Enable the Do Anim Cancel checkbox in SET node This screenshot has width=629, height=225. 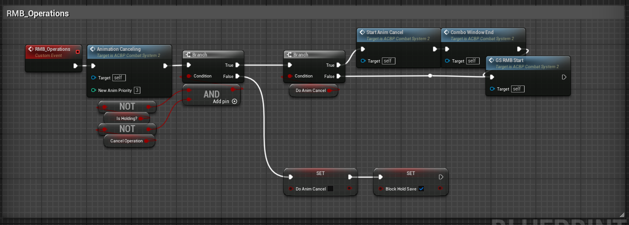[330, 189]
